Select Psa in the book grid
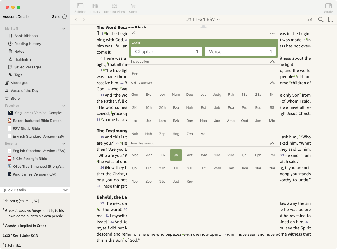The image size is (337, 249). click(231, 107)
